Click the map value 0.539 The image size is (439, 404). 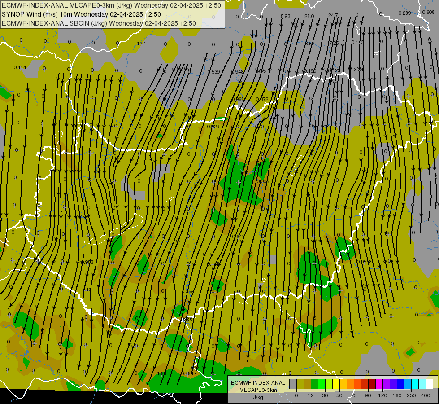(213, 72)
